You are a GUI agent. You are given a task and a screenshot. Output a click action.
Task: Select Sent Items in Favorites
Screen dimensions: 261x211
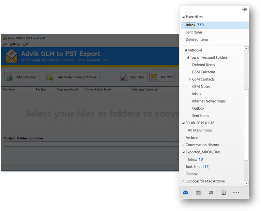[194, 32]
